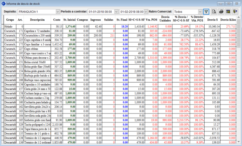Open print preview with the magnifier page icon
The width and height of the screenshot is (242, 146).
(x=214, y=11)
